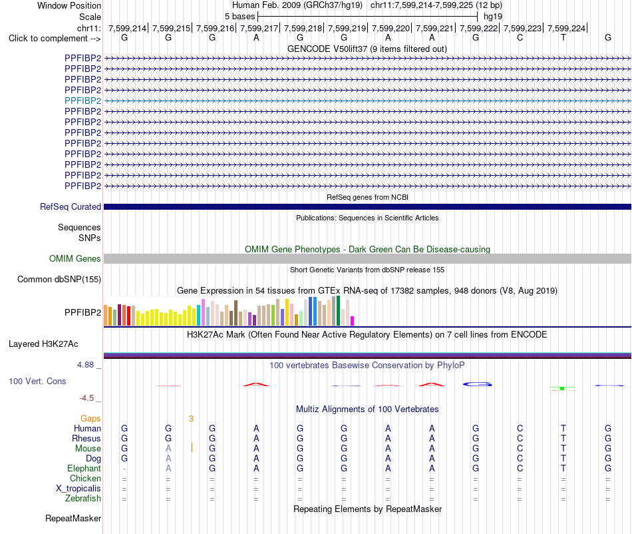Viewport: 632px width, 534px height.
Task: Click the 7,599,221 coordinate label
Action: click(x=434, y=28)
